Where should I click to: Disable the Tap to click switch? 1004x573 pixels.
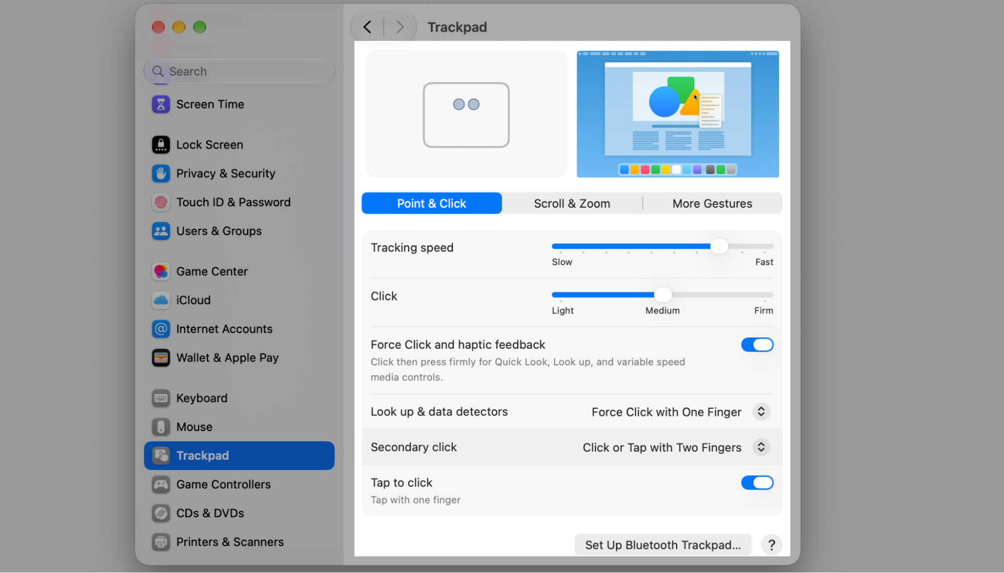coord(757,483)
